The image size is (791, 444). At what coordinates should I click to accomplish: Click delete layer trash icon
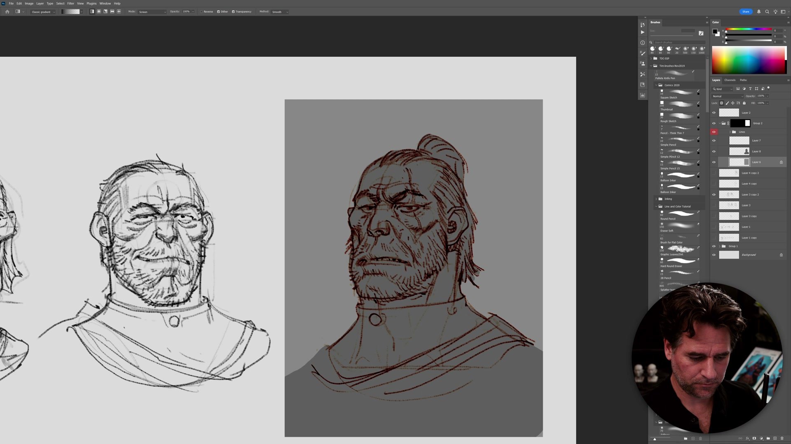[x=782, y=439]
